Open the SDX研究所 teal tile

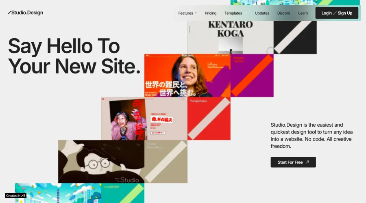point(123,193)
